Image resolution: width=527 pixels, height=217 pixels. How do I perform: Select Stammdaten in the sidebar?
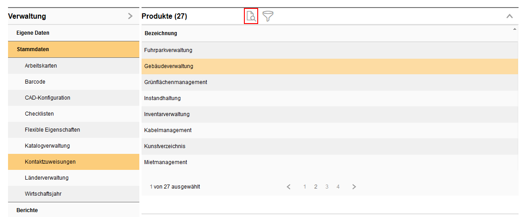click(33, 49)
